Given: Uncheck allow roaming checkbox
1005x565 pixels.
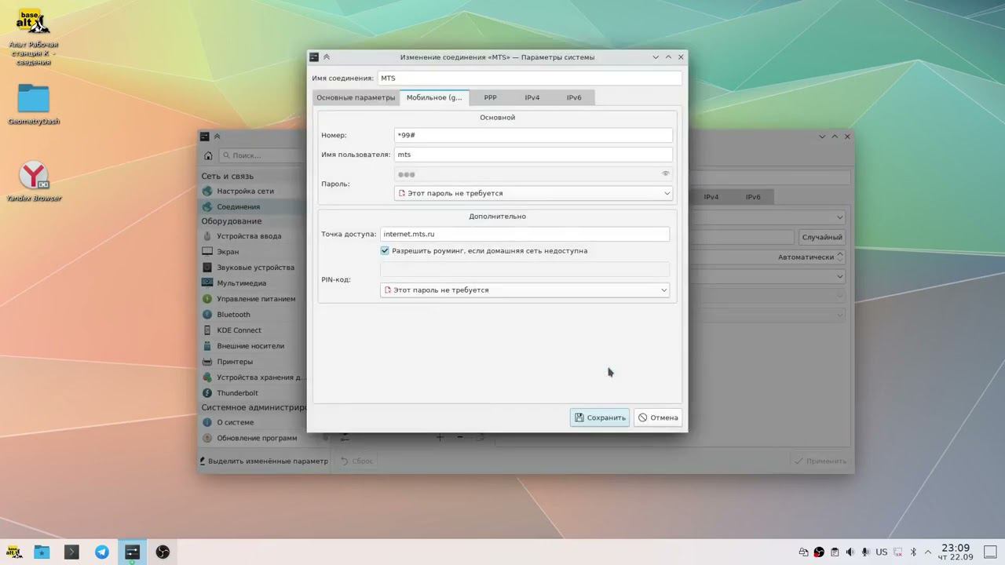Looking at the screenshot, I should tap(385, 250).
